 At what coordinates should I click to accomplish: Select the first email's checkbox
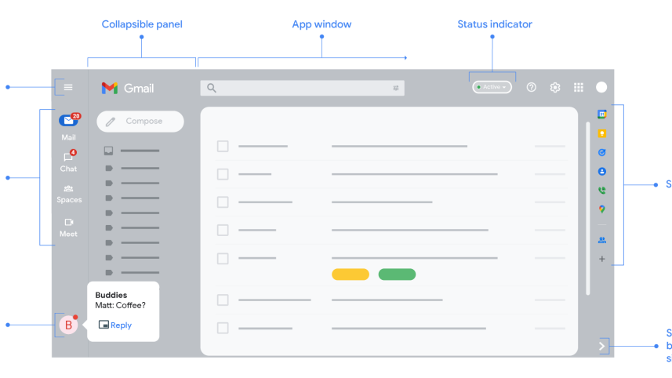click(223, 146)
